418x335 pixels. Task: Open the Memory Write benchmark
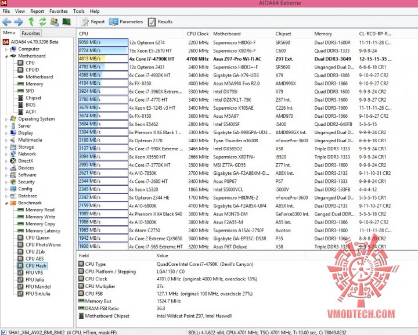pos(37,217)
